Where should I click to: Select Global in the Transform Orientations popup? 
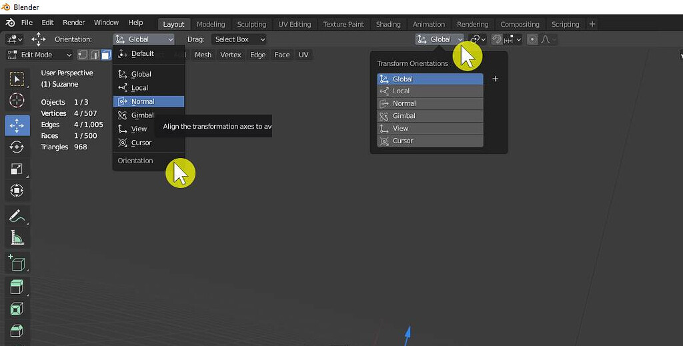tap(430, 79)
